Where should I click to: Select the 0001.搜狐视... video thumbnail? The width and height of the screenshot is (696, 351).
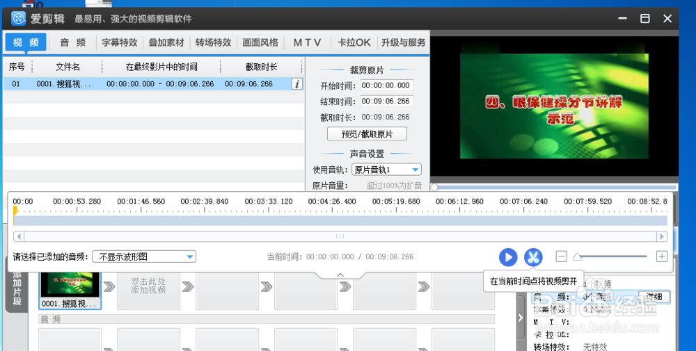click(x=70, y=291)
